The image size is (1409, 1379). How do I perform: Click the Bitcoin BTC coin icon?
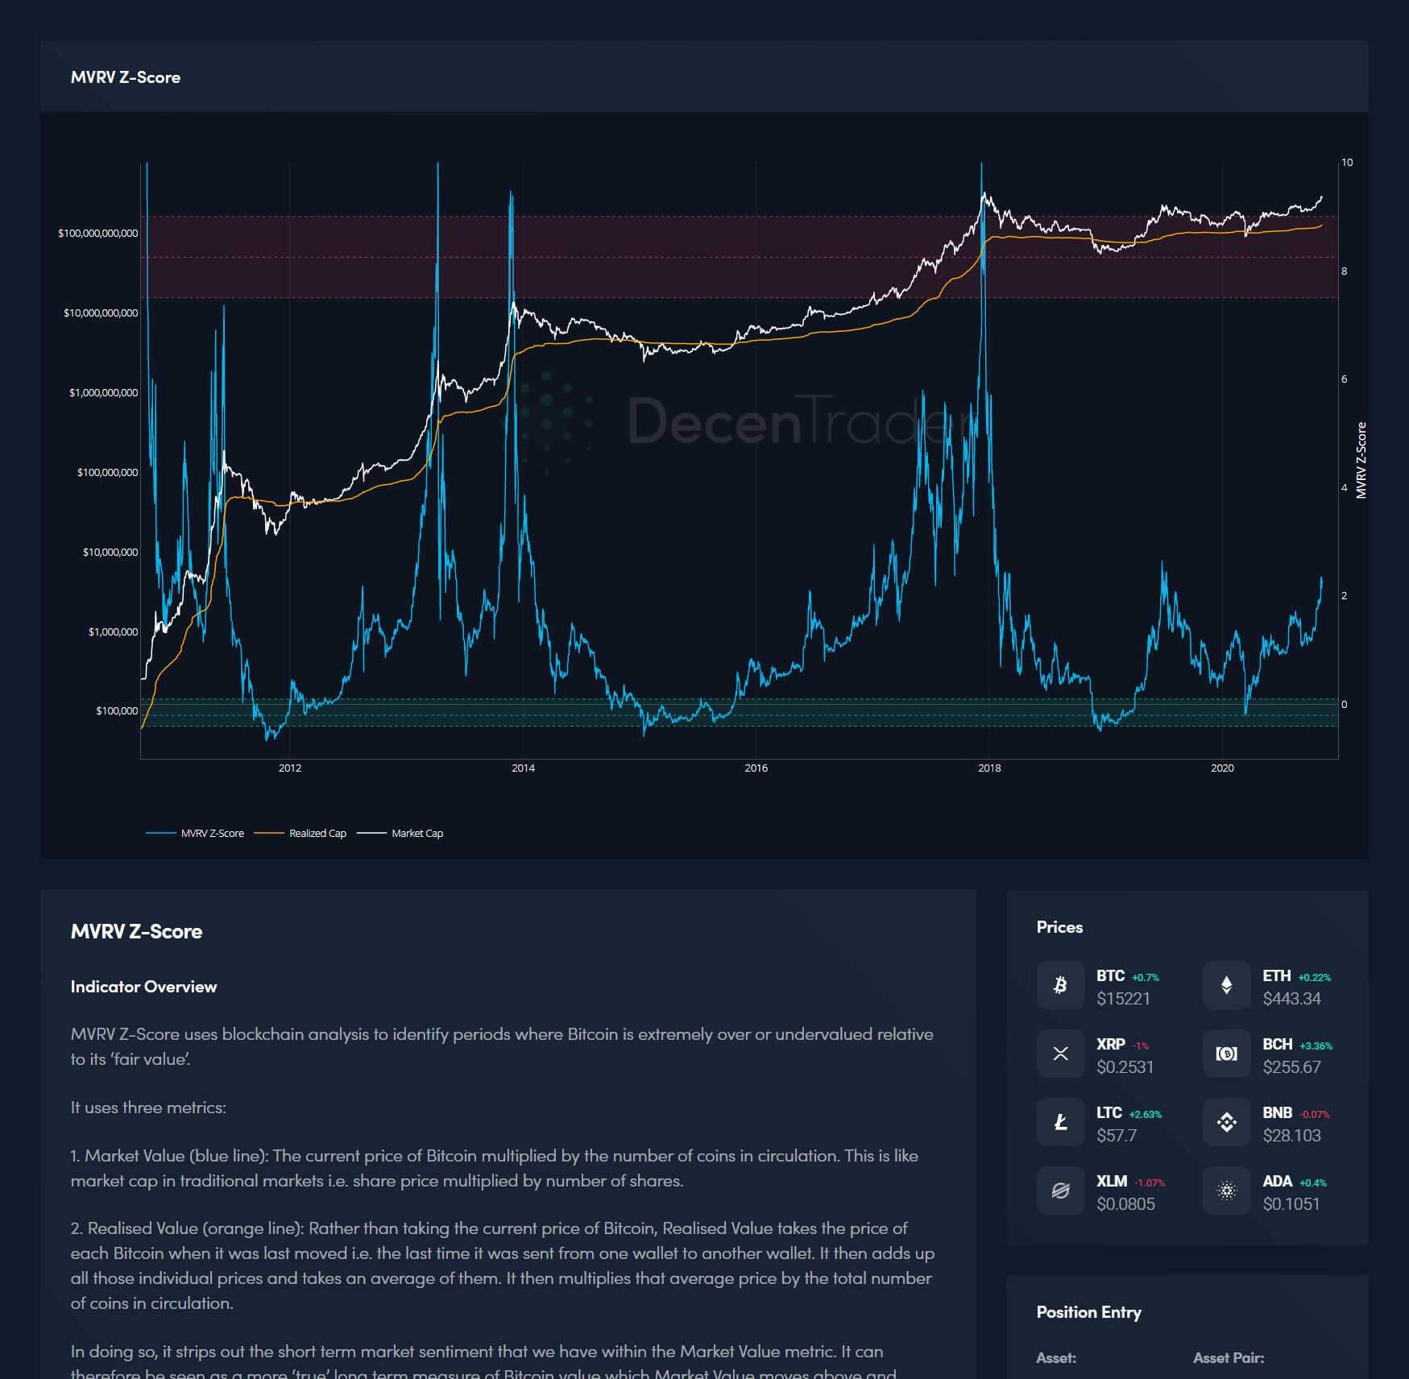point(1060,985)
